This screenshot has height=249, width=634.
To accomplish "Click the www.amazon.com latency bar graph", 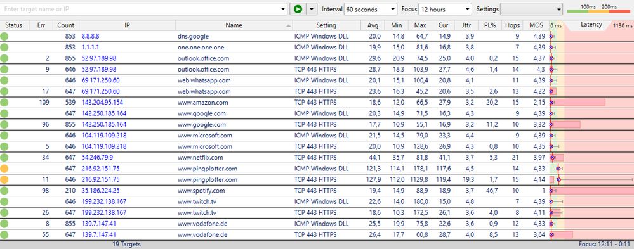I will tap(578, 103).
